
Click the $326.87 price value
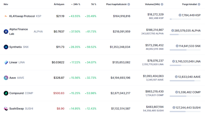click(59, 78)
